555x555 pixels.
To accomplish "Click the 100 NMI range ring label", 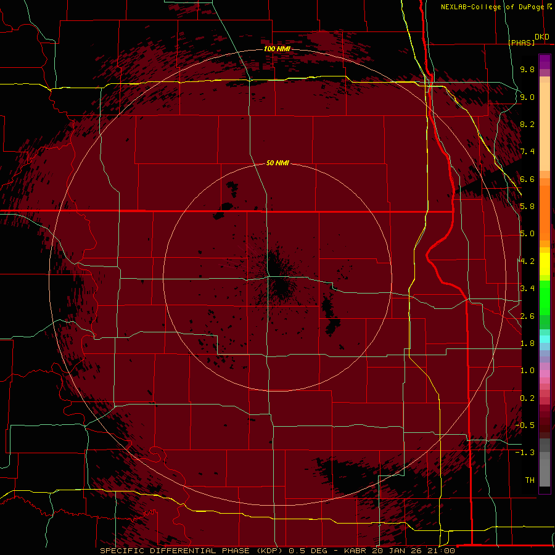I will click(277, 49).
